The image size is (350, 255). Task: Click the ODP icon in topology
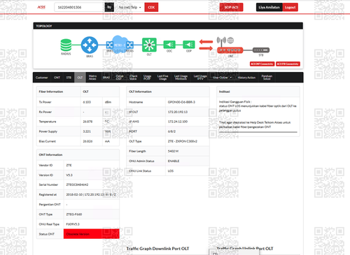189,45
